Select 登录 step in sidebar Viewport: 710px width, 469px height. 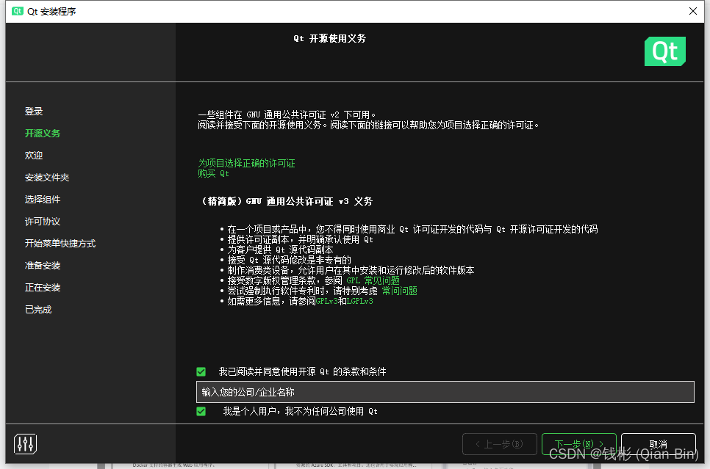(x=34, y=112)
